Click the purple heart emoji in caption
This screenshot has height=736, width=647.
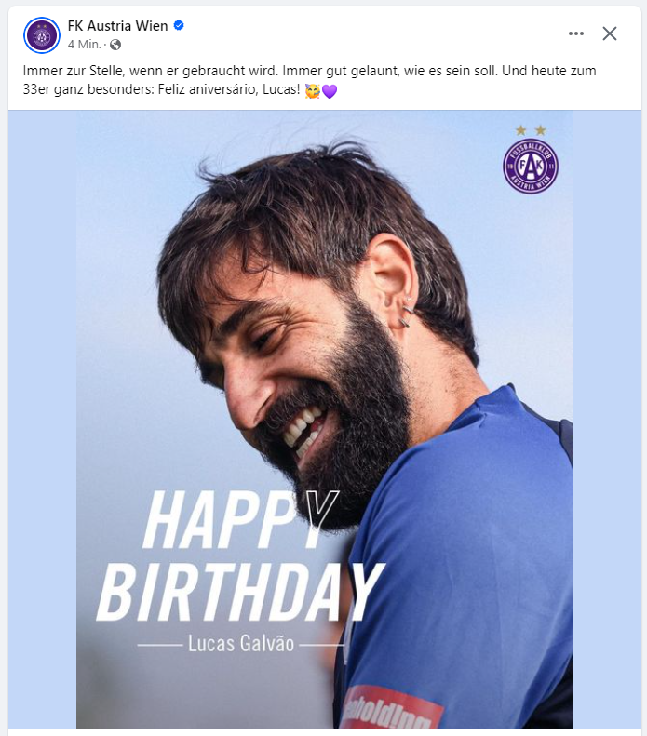tap(329, 91)
